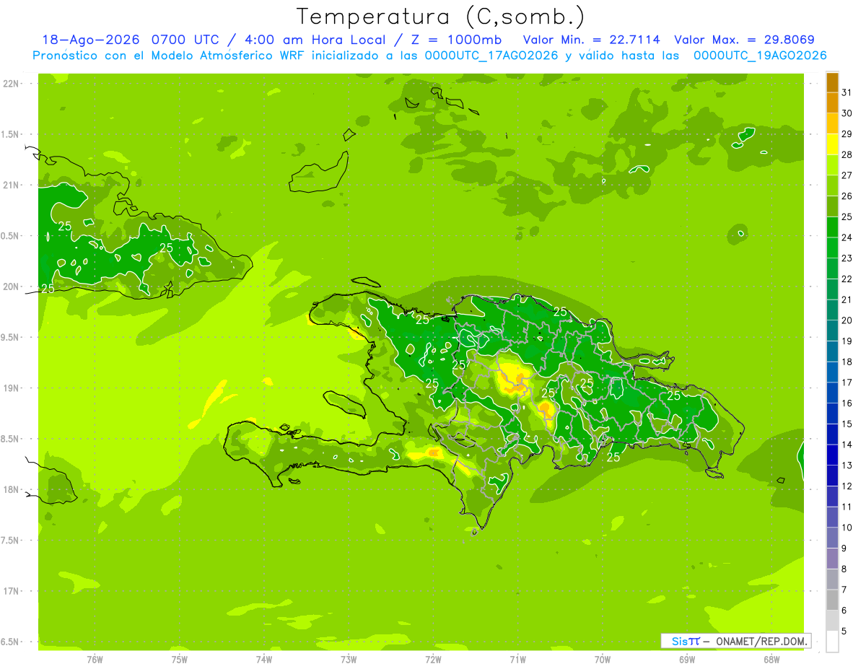Viewport: 866px width, 669px height.
Task: Click the '0000UTC_19AGO2026' valid-until time text
Action: click(x=759, y=56)
